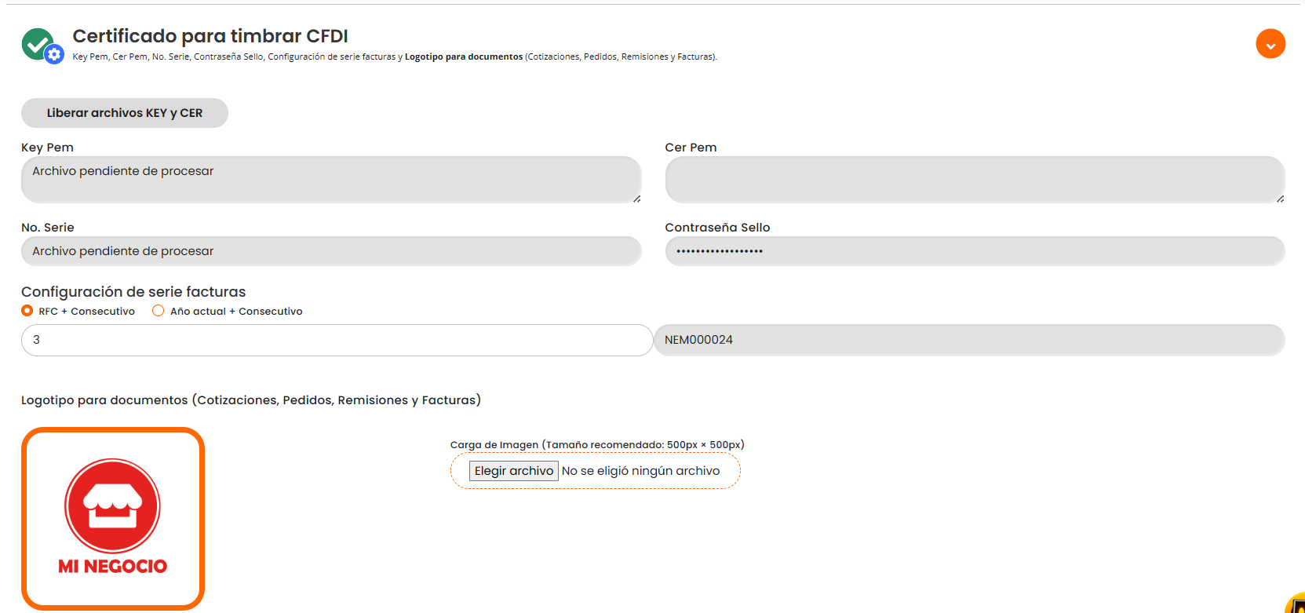The image size is (1305, 613).
Task: Select the RFC + Consecutivo radio option
Action: [27, 311]
